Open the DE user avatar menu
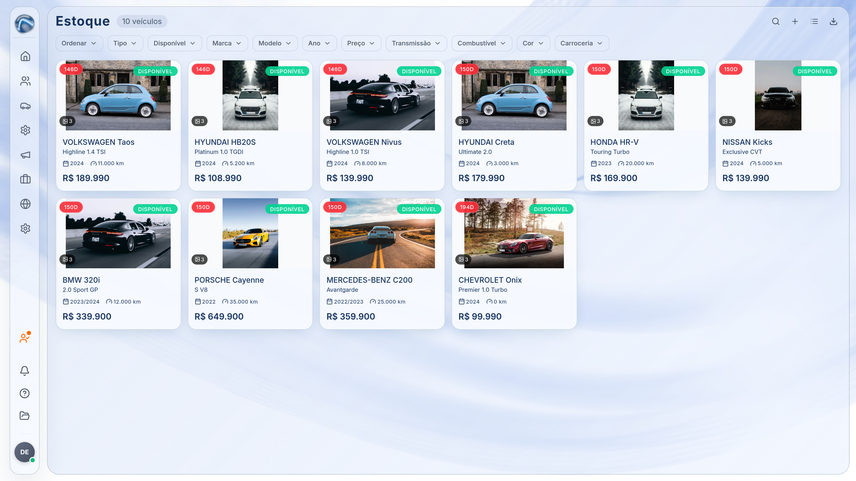Screen dimensions: 856x481 click(x=25, y=452)
